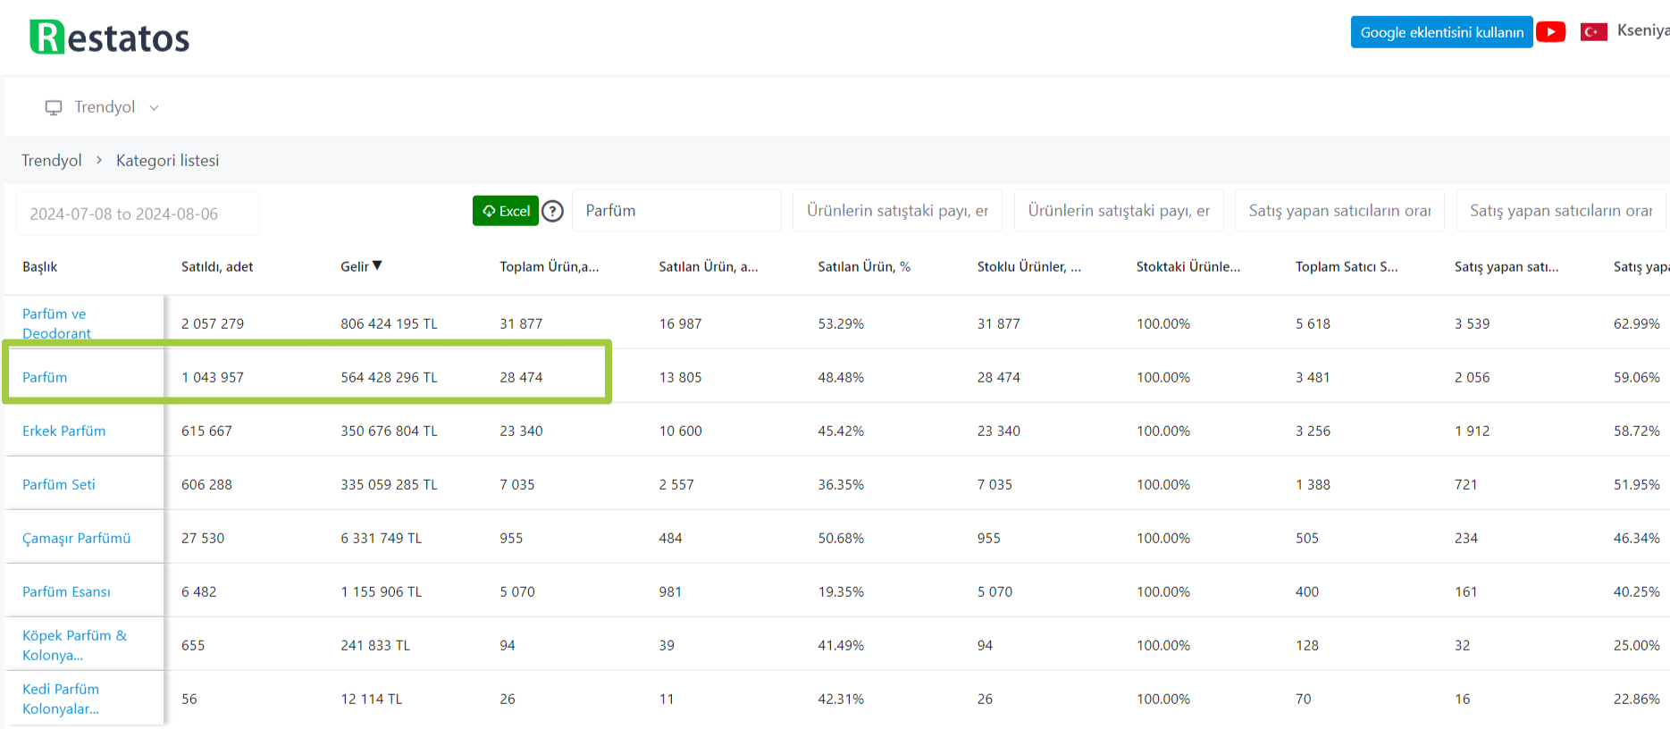This screenshot has height=729, width=1670.
Task: Select the 62.99% seller ratio cell
Action: (1636, 323)
